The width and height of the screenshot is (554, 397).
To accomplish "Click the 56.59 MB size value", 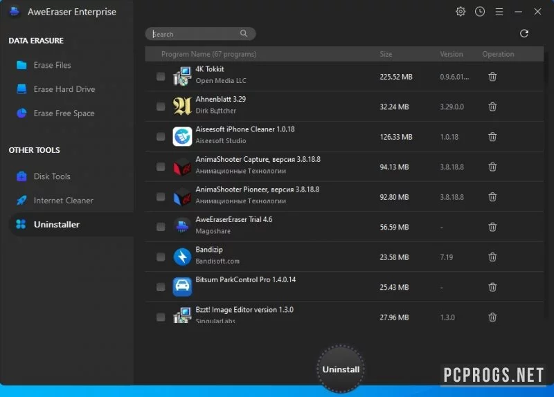I will (394, 227).
